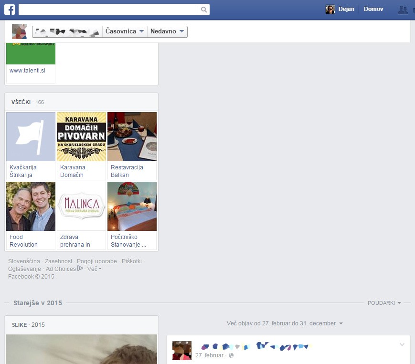The image size is (415, 364).
Task: Click the search magnifier icon
Action: pos(204,10)
